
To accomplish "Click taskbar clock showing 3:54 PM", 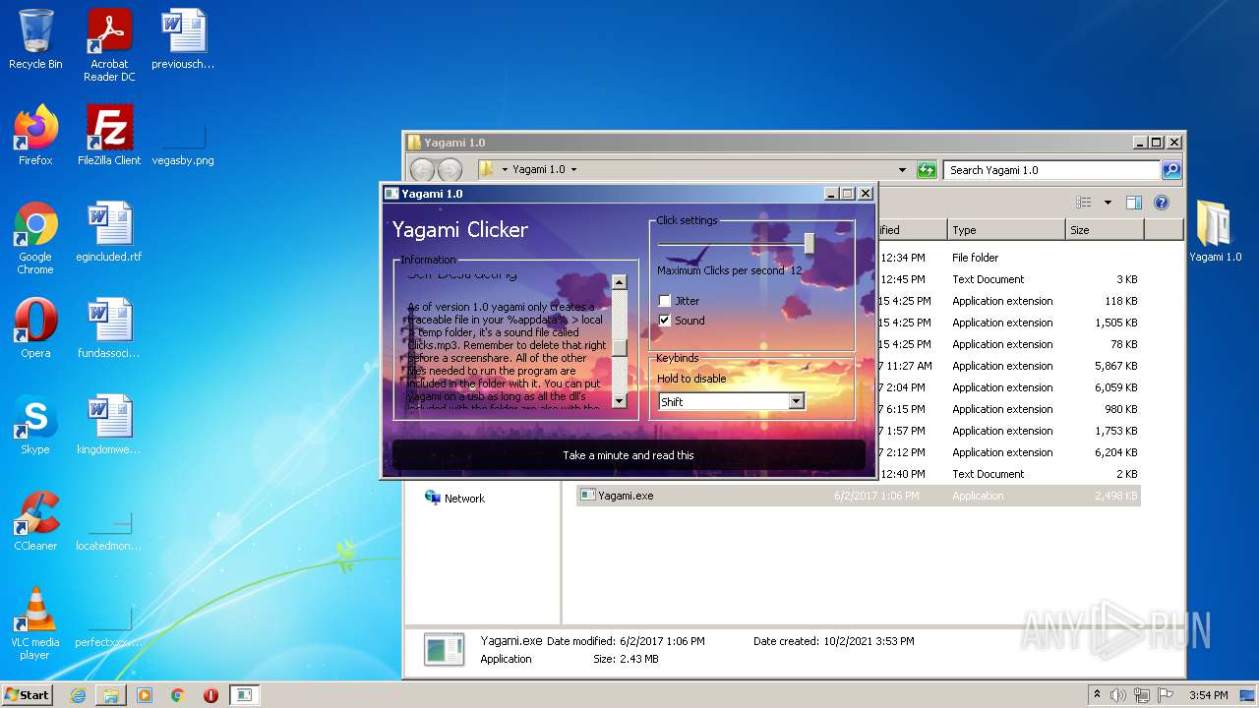I will coord(1208,695).
